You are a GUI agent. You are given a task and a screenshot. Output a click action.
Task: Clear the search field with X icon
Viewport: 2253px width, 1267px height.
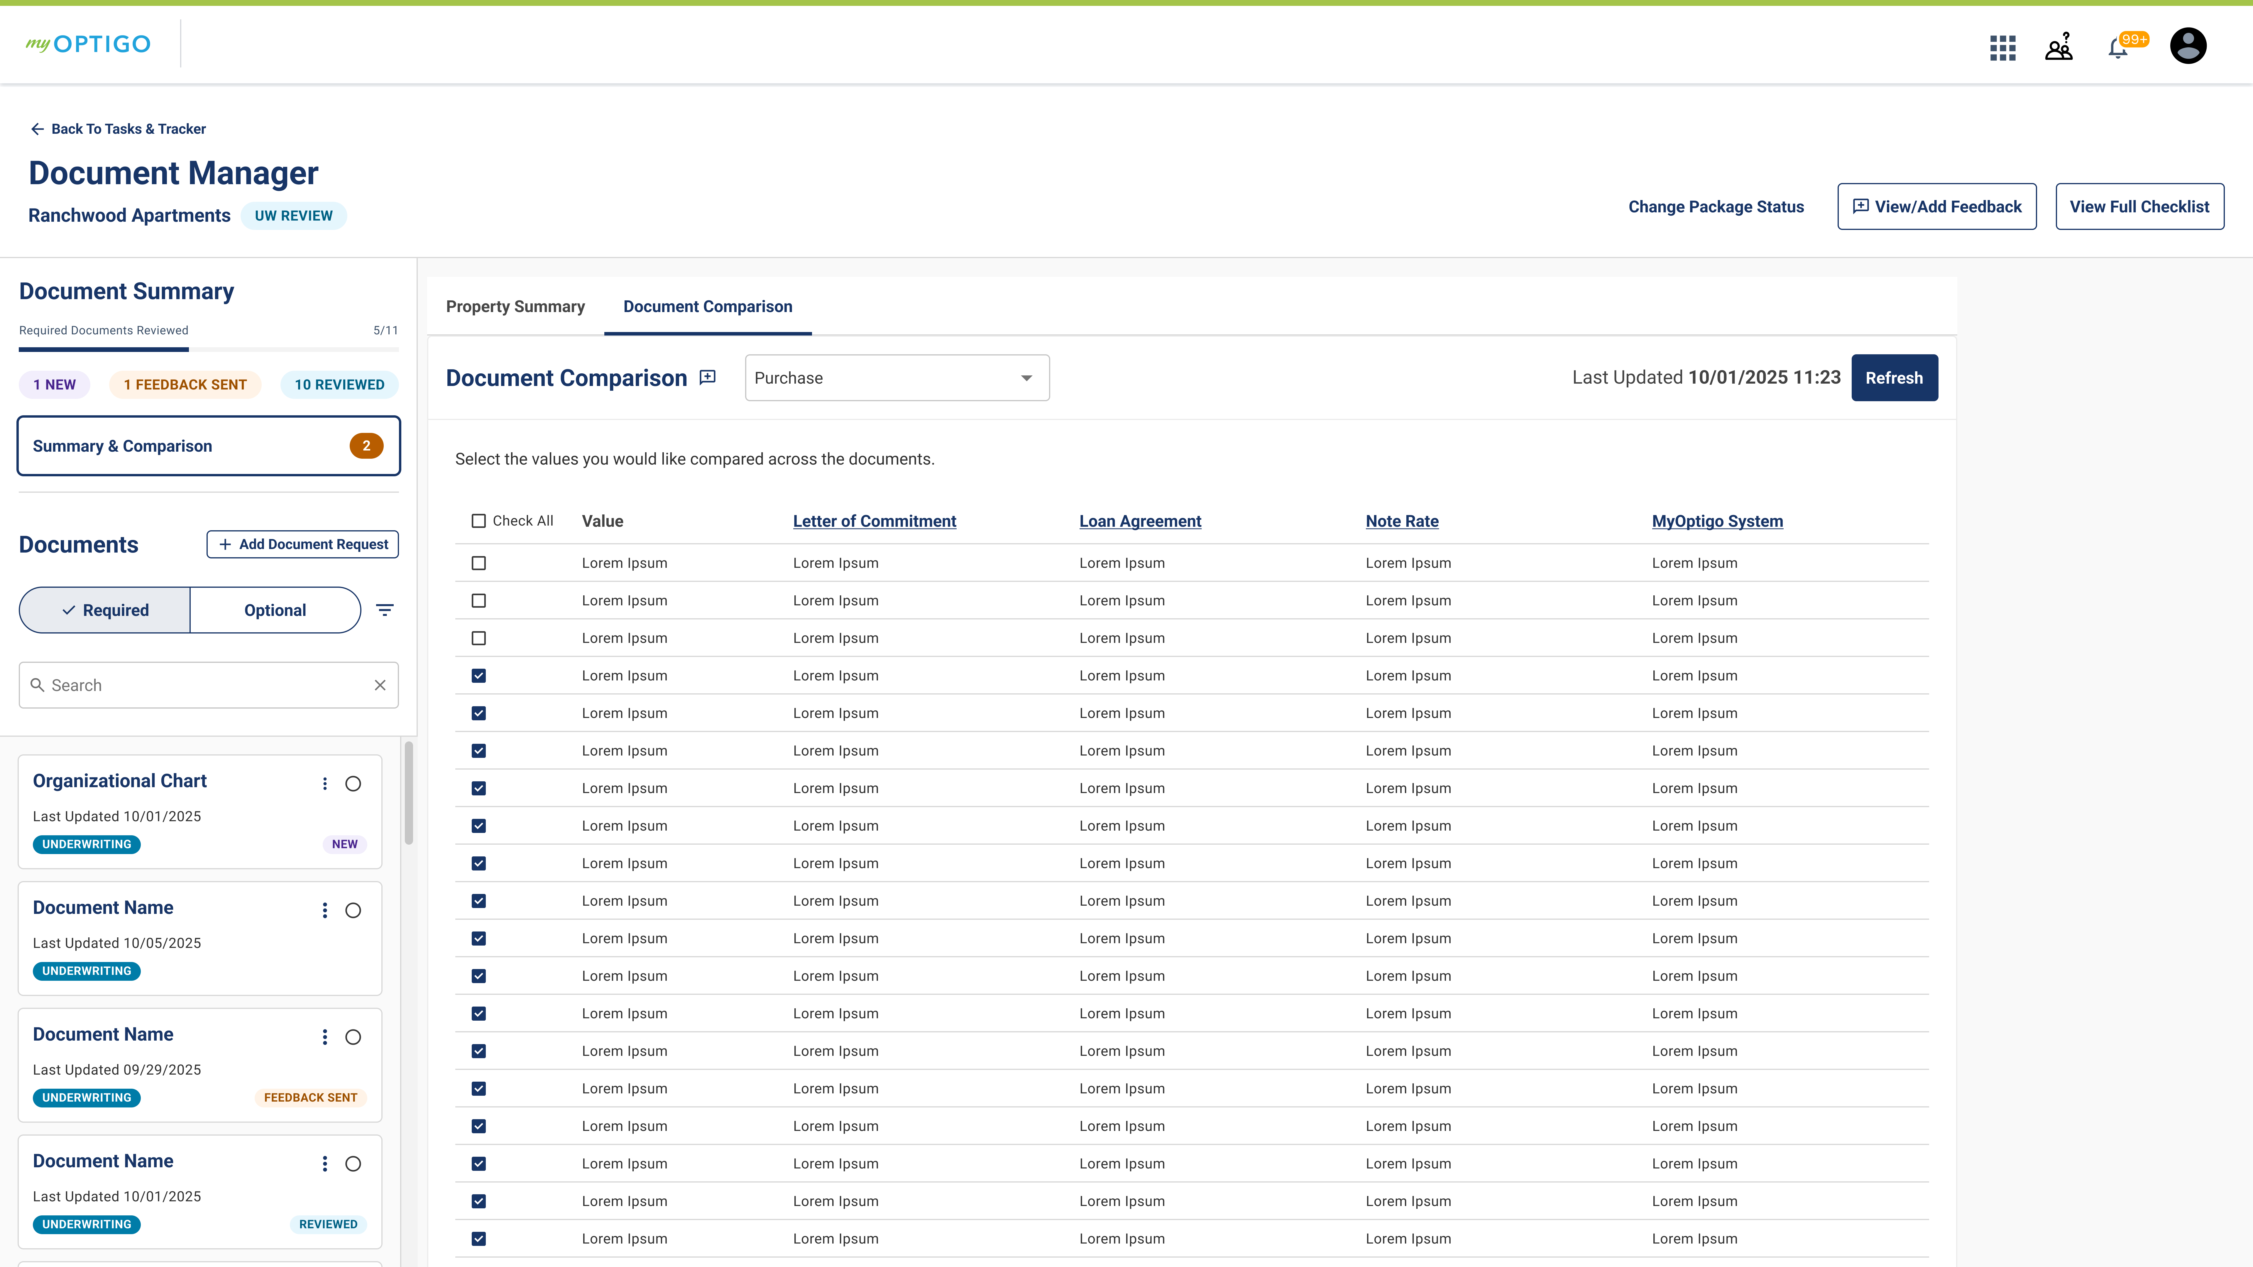point(380,685)
